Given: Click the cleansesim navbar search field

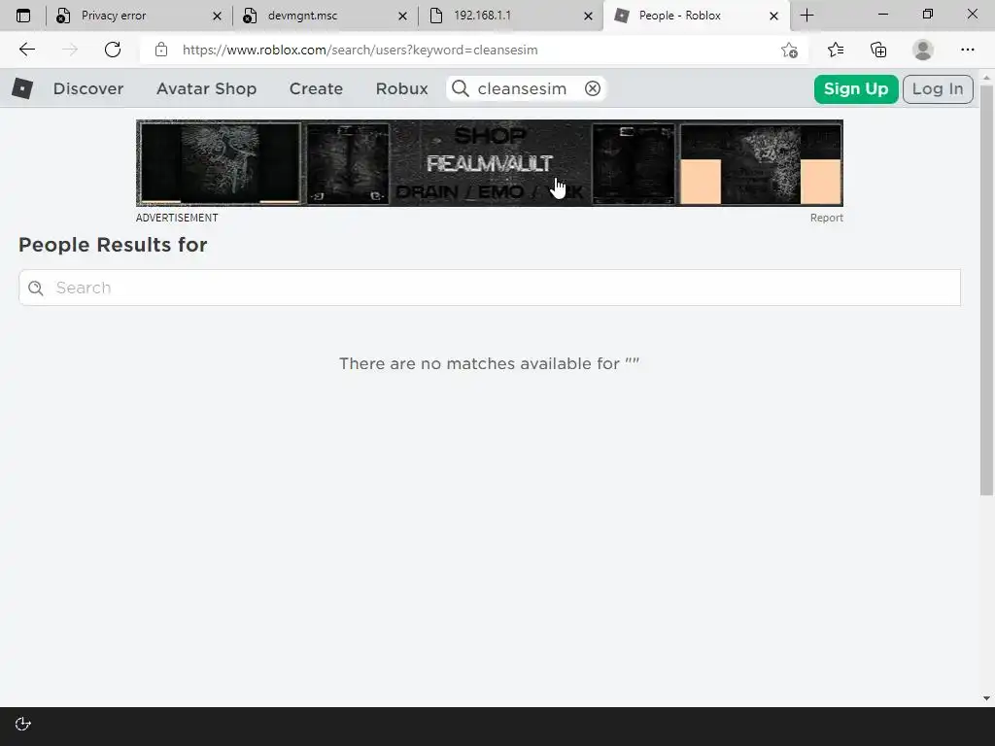Looking at the screenshot, I should tap(526, 88).
